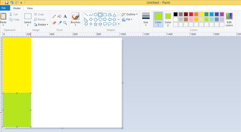This screenshot has width=241, height=132.
Task: Switch to the Home tab
Action: click(17, 8)
